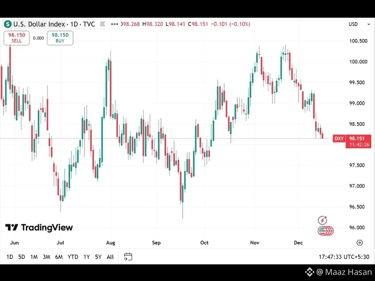
Task: Click the 98.500 price axis label
Action: 357,124
